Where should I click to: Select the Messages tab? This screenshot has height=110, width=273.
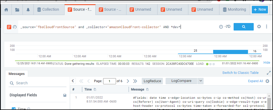tap(17, 74)
